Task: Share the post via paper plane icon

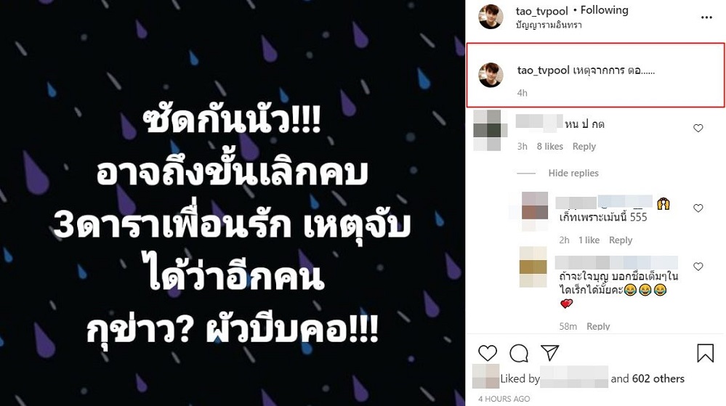Action: point(549,353)
